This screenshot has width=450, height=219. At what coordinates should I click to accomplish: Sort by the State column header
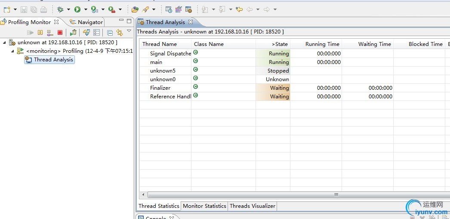click(x=273, y=44)
